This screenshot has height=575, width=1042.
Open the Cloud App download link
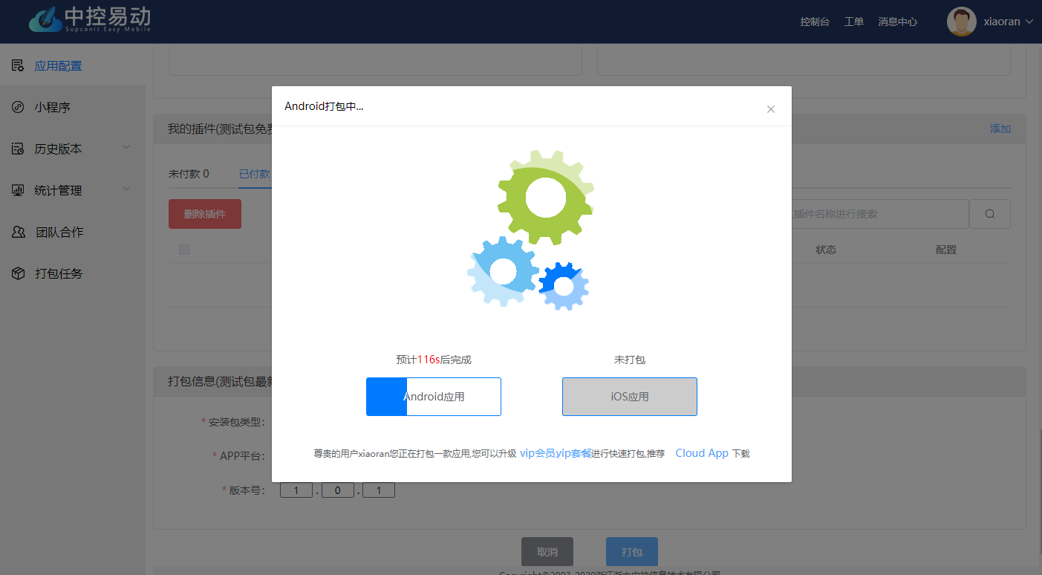click(702, 453)
